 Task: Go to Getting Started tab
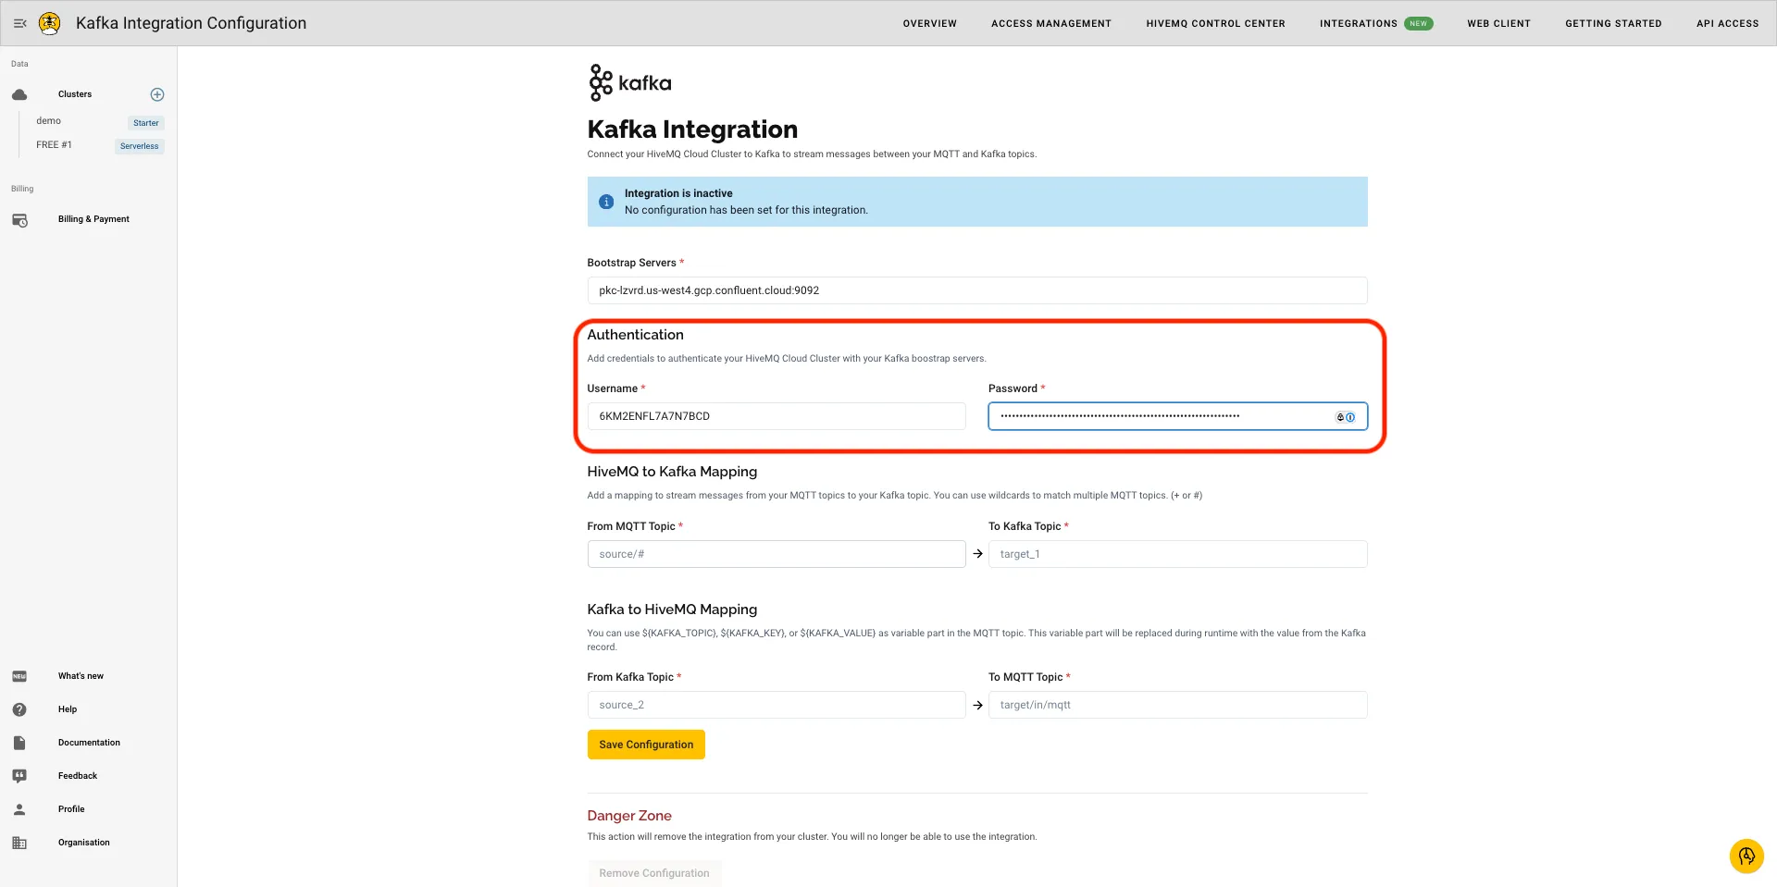click(x=1613, y=23)
